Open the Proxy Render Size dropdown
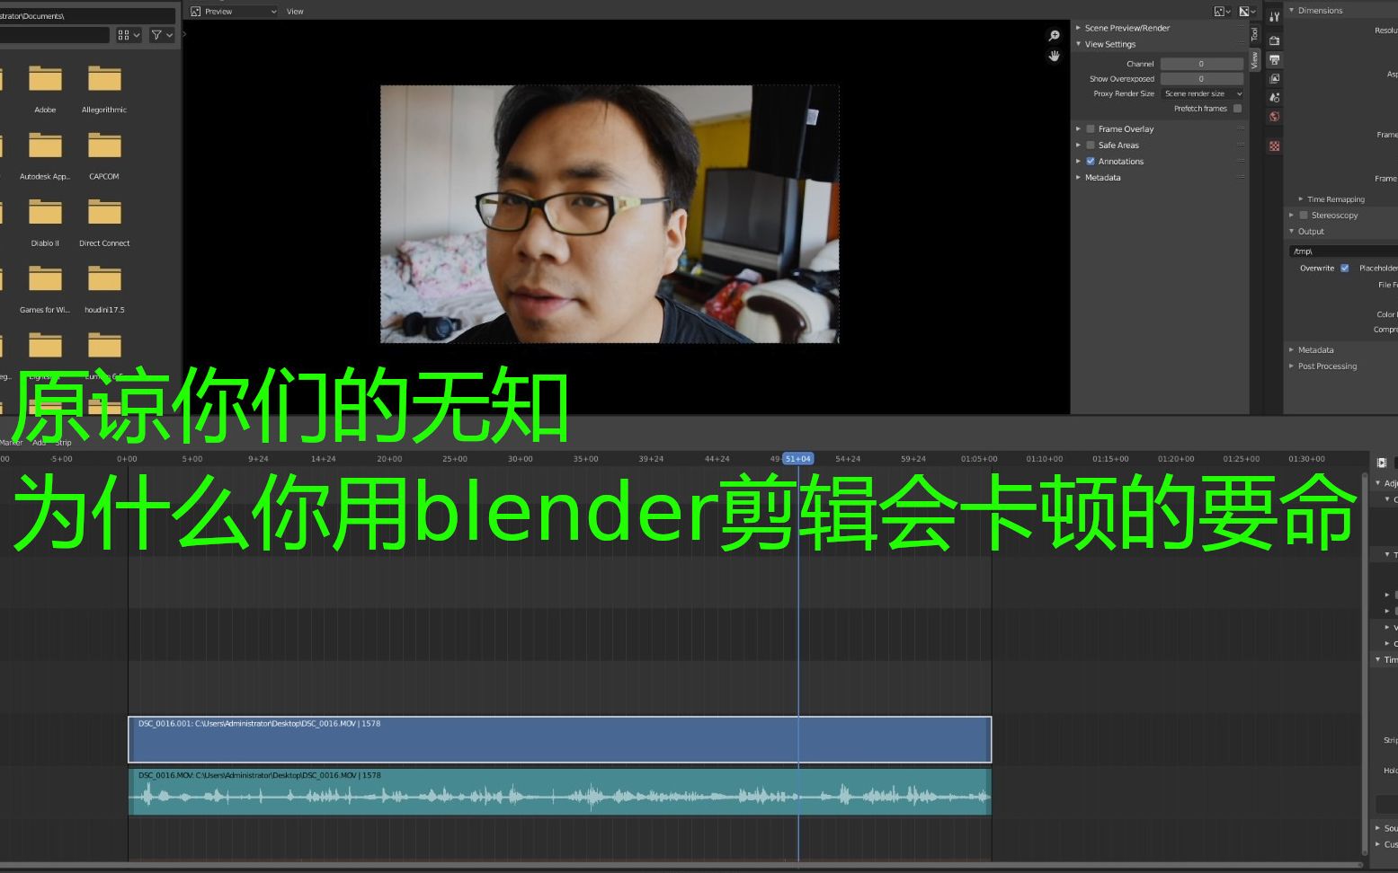Screen dimensions: 1398x873 coord(1202,93)
